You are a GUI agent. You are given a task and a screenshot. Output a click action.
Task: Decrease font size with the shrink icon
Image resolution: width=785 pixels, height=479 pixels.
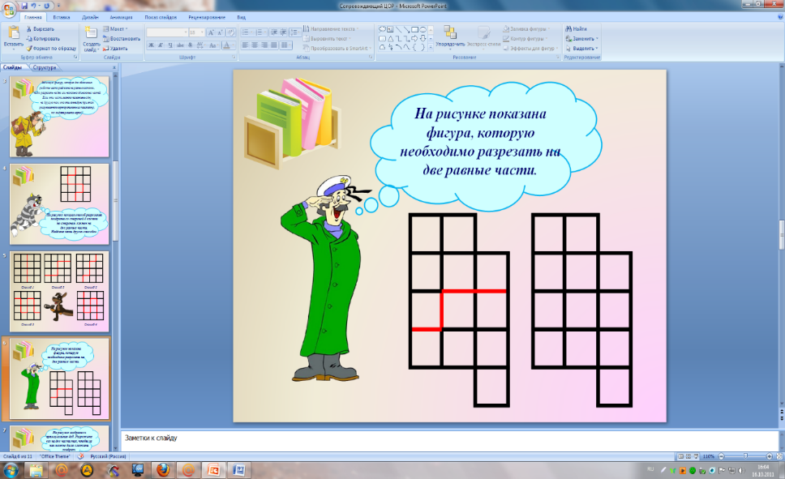point(220,32)
